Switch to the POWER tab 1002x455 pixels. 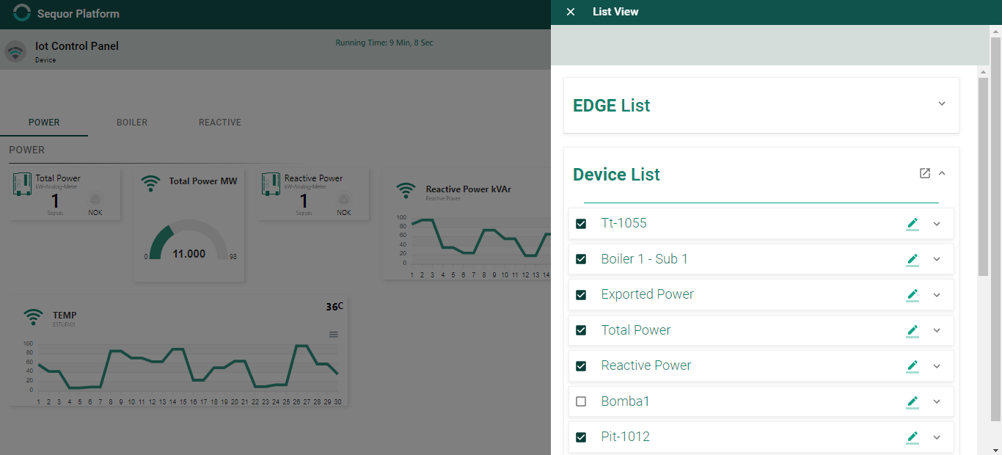click(x=44, y=123)
